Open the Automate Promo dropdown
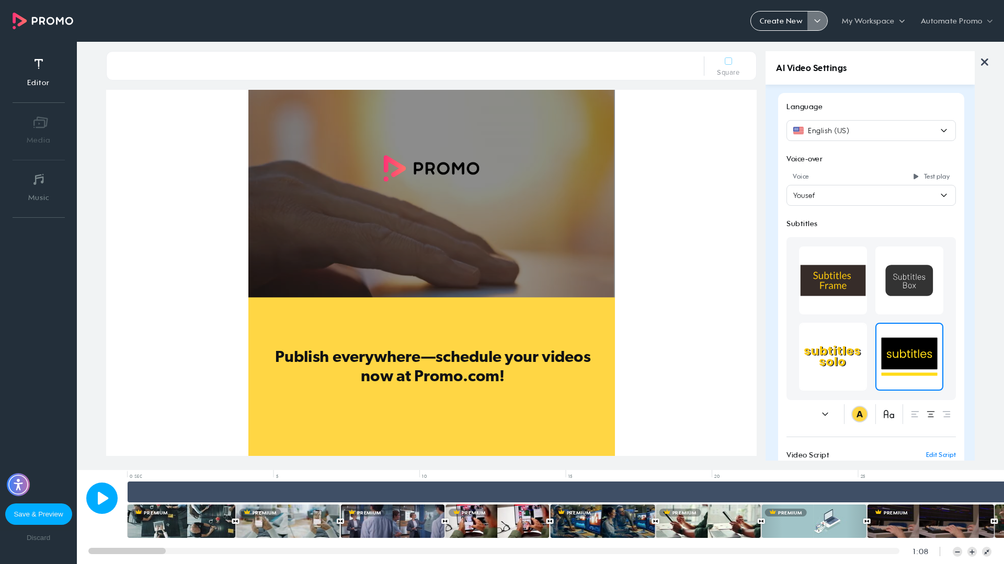The height and width of the screenshot is (564, 1004). (x=956, y=21)
